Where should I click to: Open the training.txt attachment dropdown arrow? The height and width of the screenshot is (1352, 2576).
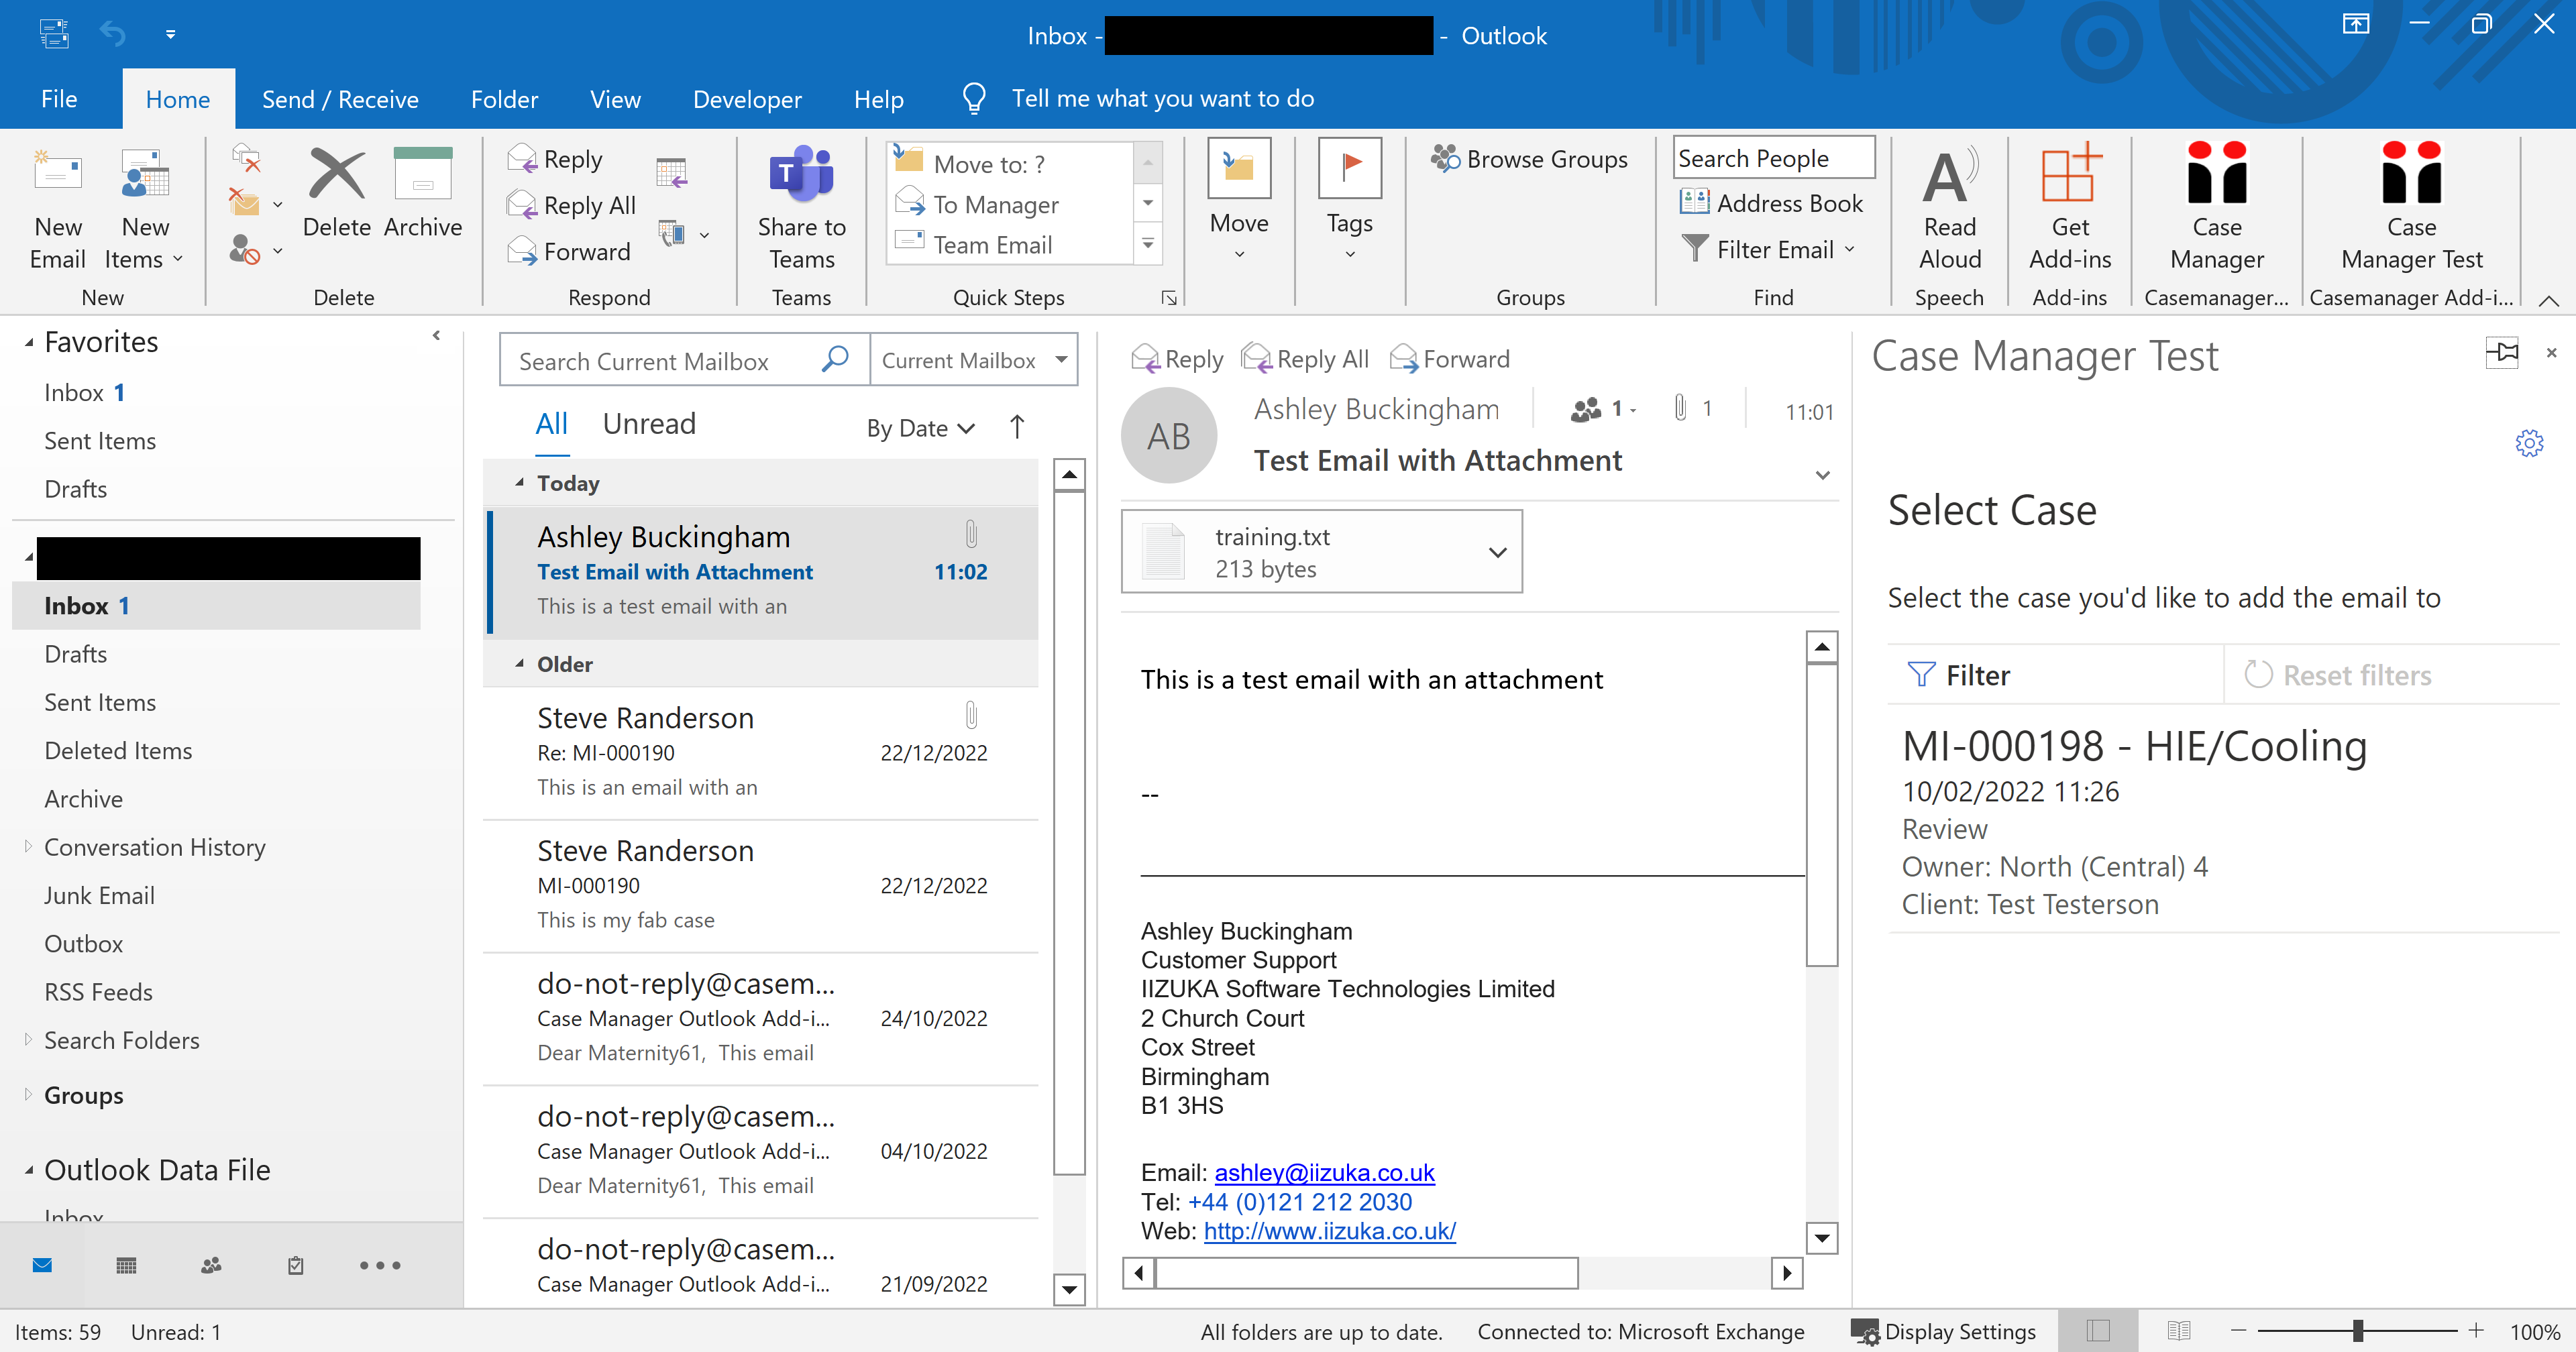coord(1497,552)
